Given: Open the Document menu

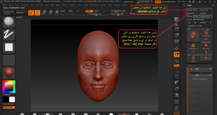Looking at the screenshot, I should click(x=24, y=5).
